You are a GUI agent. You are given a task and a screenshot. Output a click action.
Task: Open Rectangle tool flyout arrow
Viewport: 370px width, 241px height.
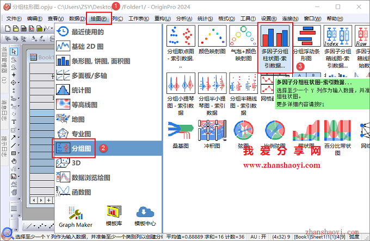click(x=18, y=153)
